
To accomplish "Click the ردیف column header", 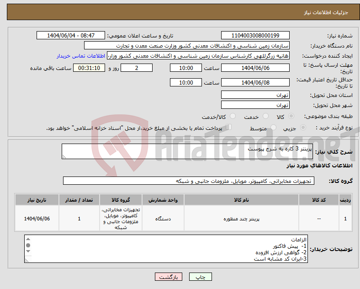I will [x=345, y=200].
